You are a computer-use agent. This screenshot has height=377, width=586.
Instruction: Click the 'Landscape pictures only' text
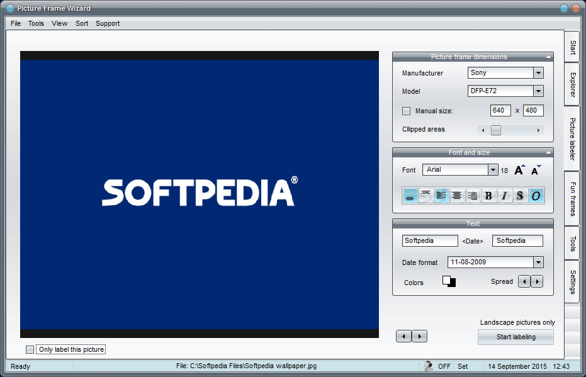(x=517, y=322)
